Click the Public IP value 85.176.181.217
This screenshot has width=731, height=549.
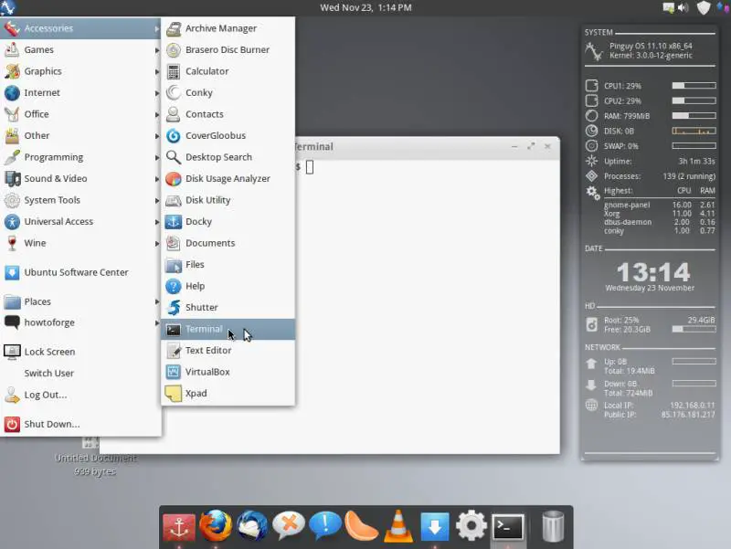click(x=688, y=415)
